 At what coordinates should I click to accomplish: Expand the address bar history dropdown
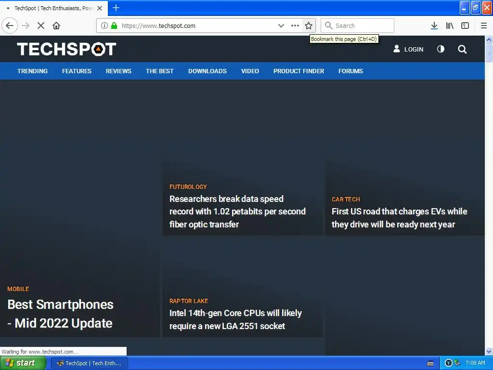(x=281, y=26)
